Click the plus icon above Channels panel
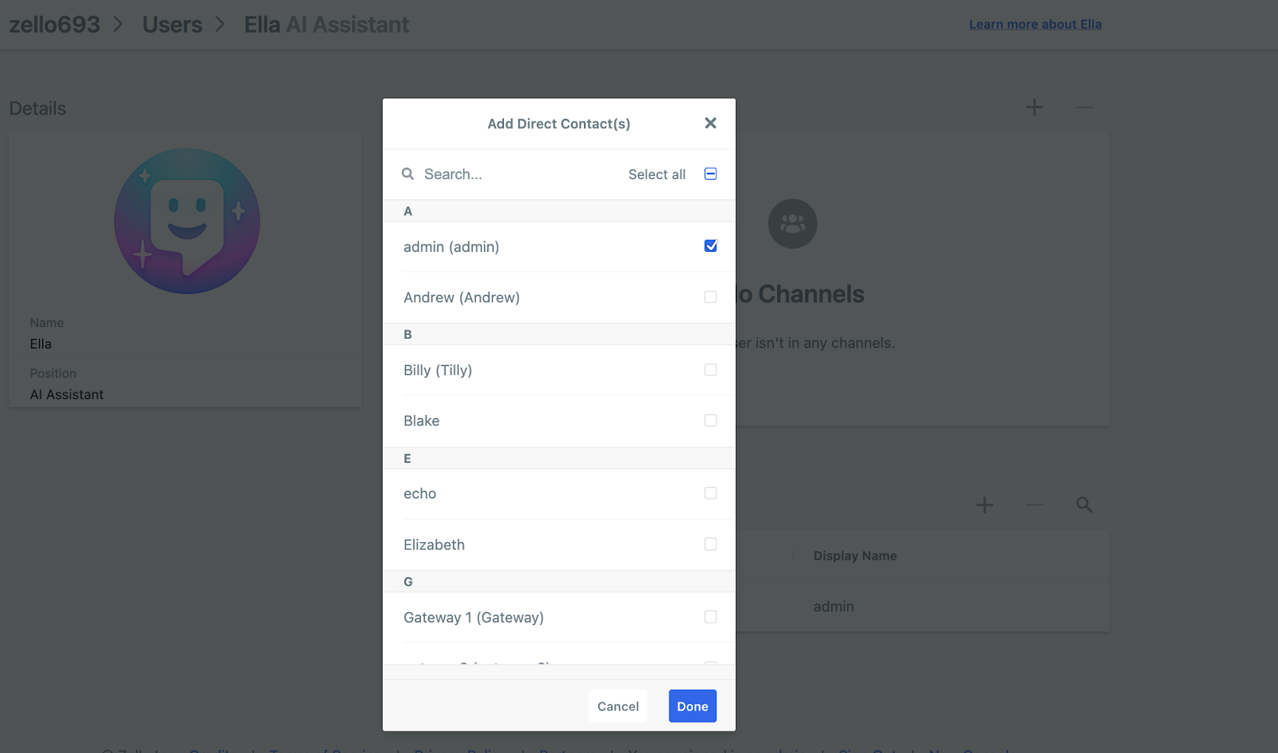Image resolution: width=1278 pixels, height=753 pixels. tap(1034, 107)
